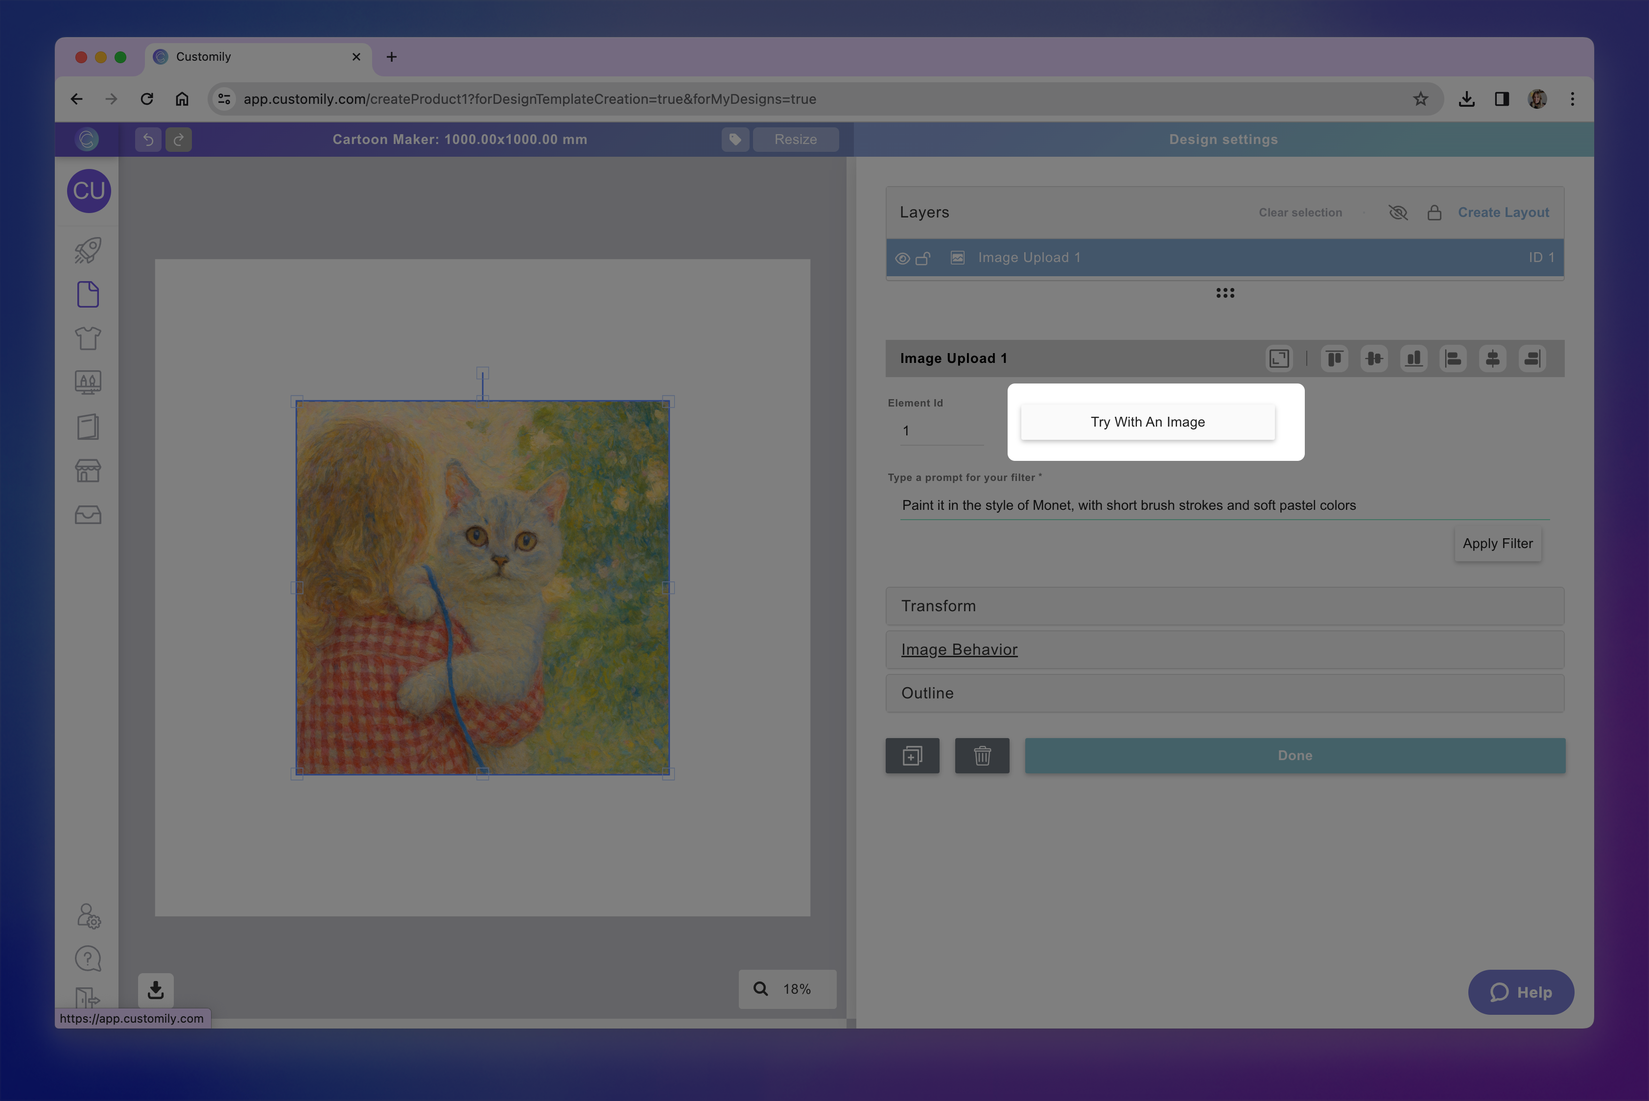The width and height of the screenshot is (1649, 1101).
Task: Toggle lock on Image Upload 1 layer
Action: click(923, 259)
